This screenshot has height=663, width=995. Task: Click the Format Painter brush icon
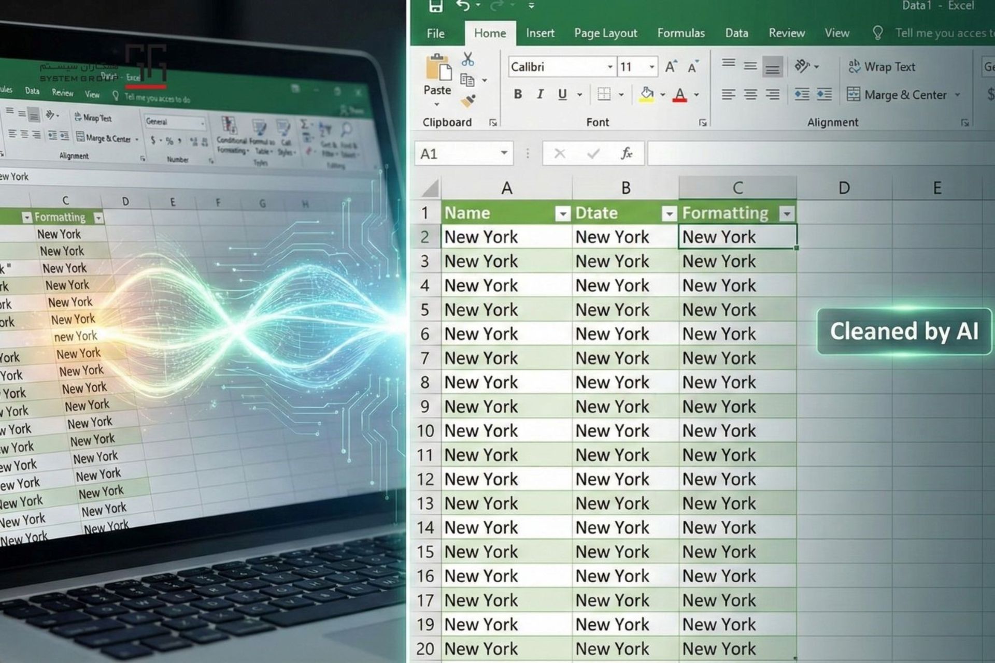pyautogui.click(x=467, y=100)
